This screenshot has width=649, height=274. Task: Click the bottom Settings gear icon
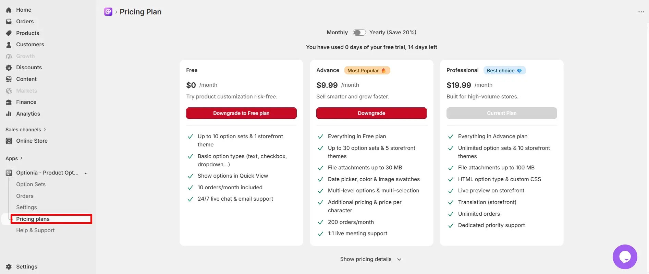9,267
